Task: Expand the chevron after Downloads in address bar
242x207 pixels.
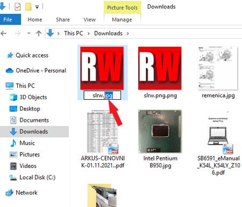Action: tap(127, 33)
